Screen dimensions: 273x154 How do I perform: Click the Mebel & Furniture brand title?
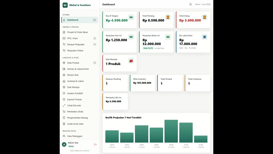(x=80, y=5)
